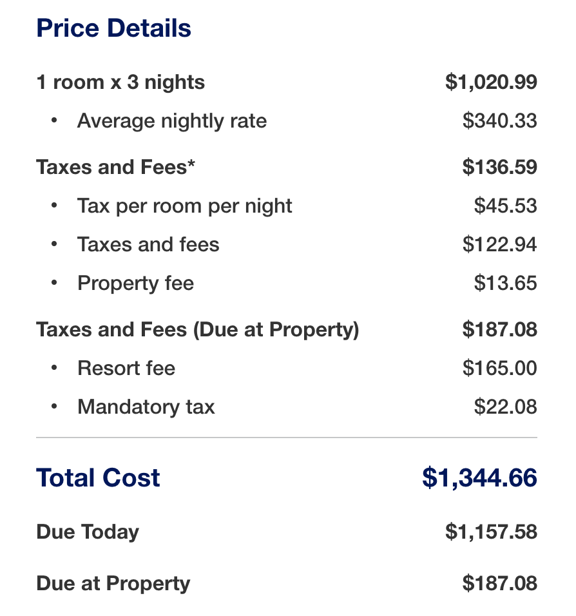Click the Taxes and Fees* label
This screenshot has width=576, height=616.
115,168
